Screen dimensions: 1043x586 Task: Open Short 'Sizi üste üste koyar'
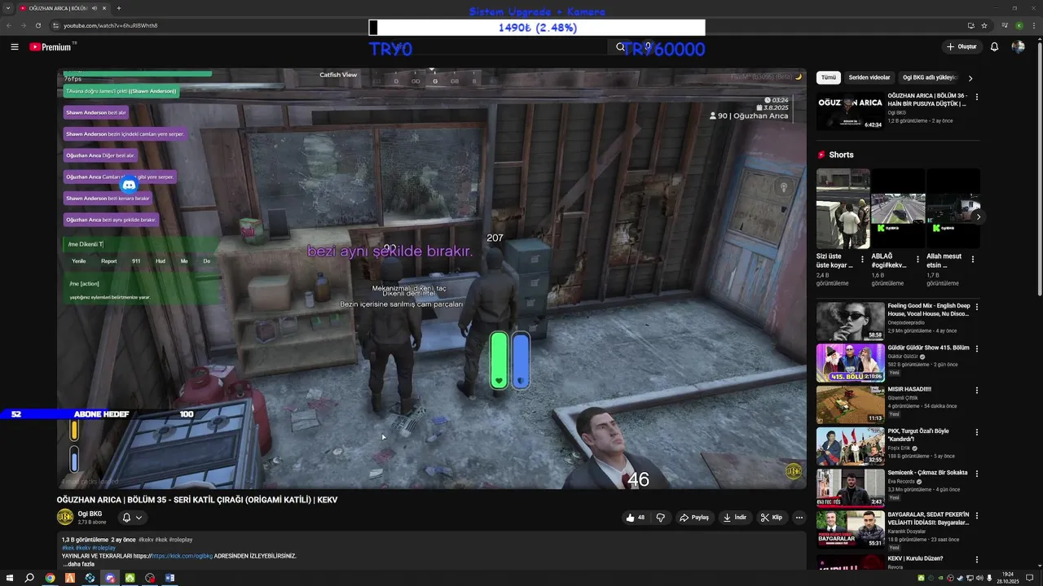pos(843,208)
